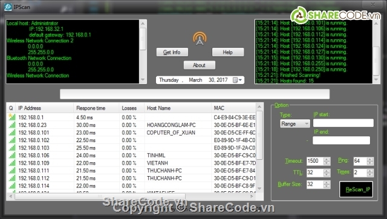
Task: Decrease the Ping value with down arrow
Action: pyautogui.click(x=370, y=163)
